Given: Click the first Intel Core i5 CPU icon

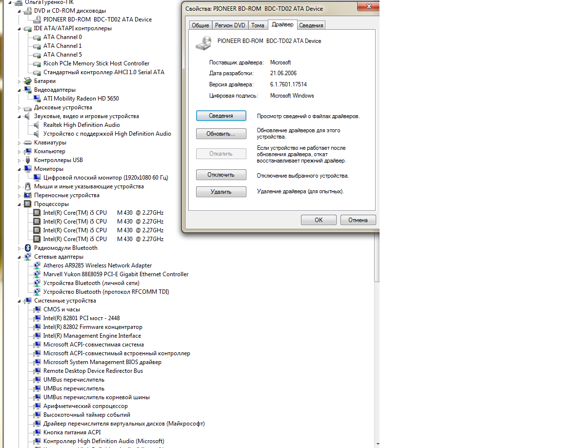Looking at the screenshot, I should [37, 213].
